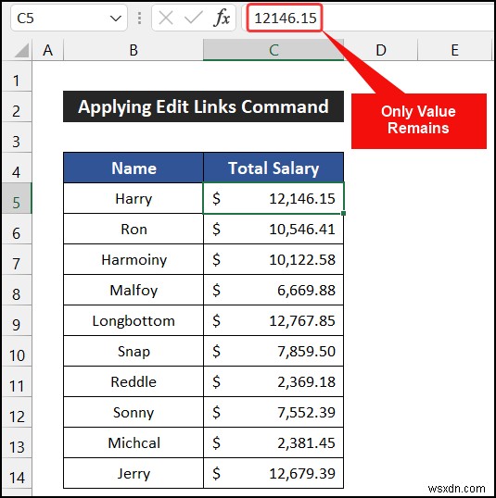Image resolution: width=496 pixels, height=498 pixels.
Task: Select the salary cell 12,767.85
Action: click(x=273, y=320)
